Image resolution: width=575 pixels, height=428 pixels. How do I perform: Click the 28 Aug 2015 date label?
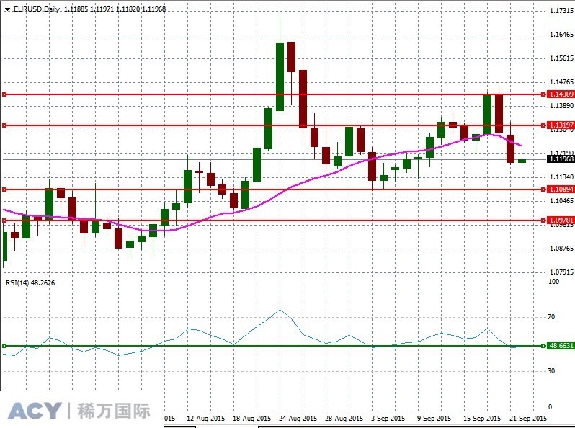(344, 419)
